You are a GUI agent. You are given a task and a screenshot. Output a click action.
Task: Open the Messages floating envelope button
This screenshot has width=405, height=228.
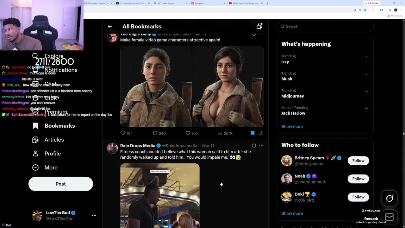point(389,217)
